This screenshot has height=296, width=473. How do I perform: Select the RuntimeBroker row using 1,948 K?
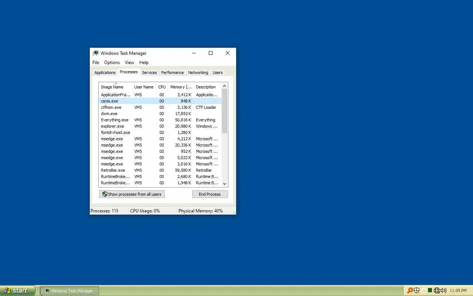[160, 183]
